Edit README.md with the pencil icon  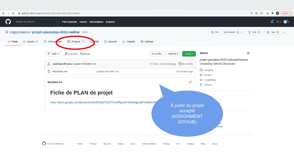(190, 82)
